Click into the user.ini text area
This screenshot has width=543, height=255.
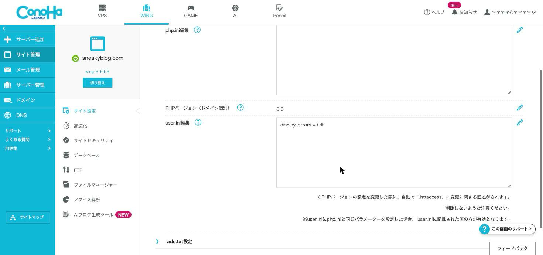tap(394, 152)
